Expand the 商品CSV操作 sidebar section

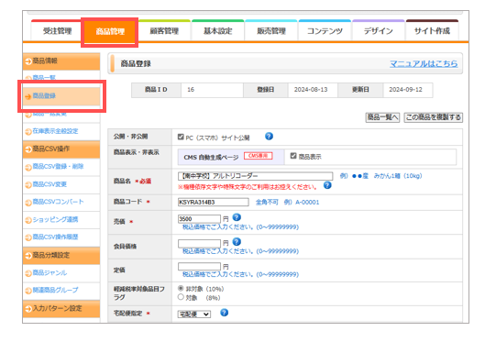[61, 149]
